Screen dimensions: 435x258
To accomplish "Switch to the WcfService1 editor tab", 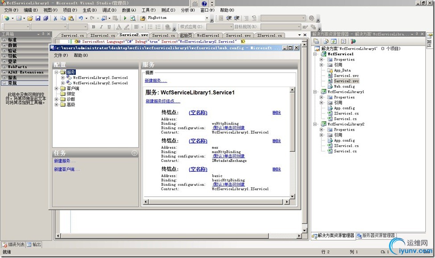I will click(x=208, y=35).
